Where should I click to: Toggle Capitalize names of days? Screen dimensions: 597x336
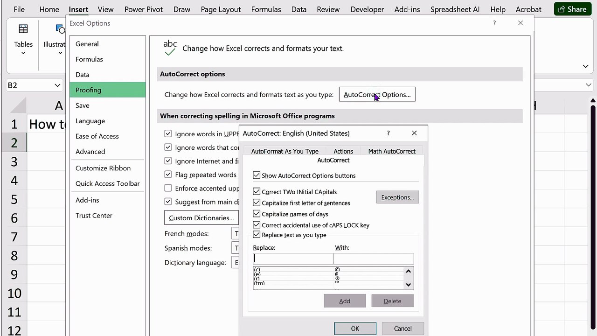click(x=257, y=214)
